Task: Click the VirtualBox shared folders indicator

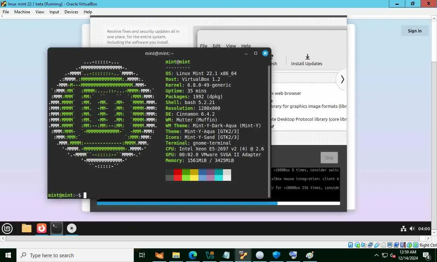Action: pos(383,245)
